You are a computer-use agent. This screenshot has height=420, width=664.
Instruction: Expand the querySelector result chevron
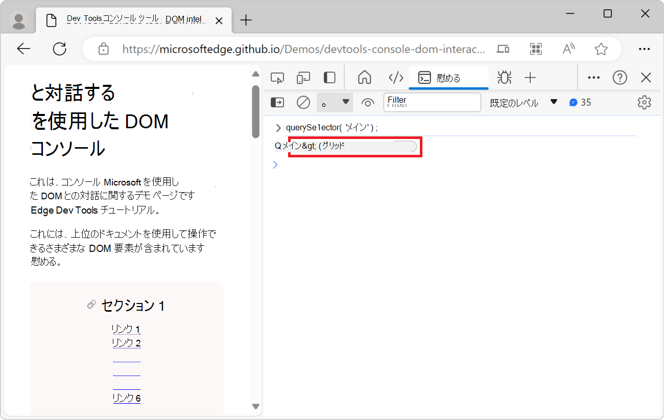coord(277,127)
